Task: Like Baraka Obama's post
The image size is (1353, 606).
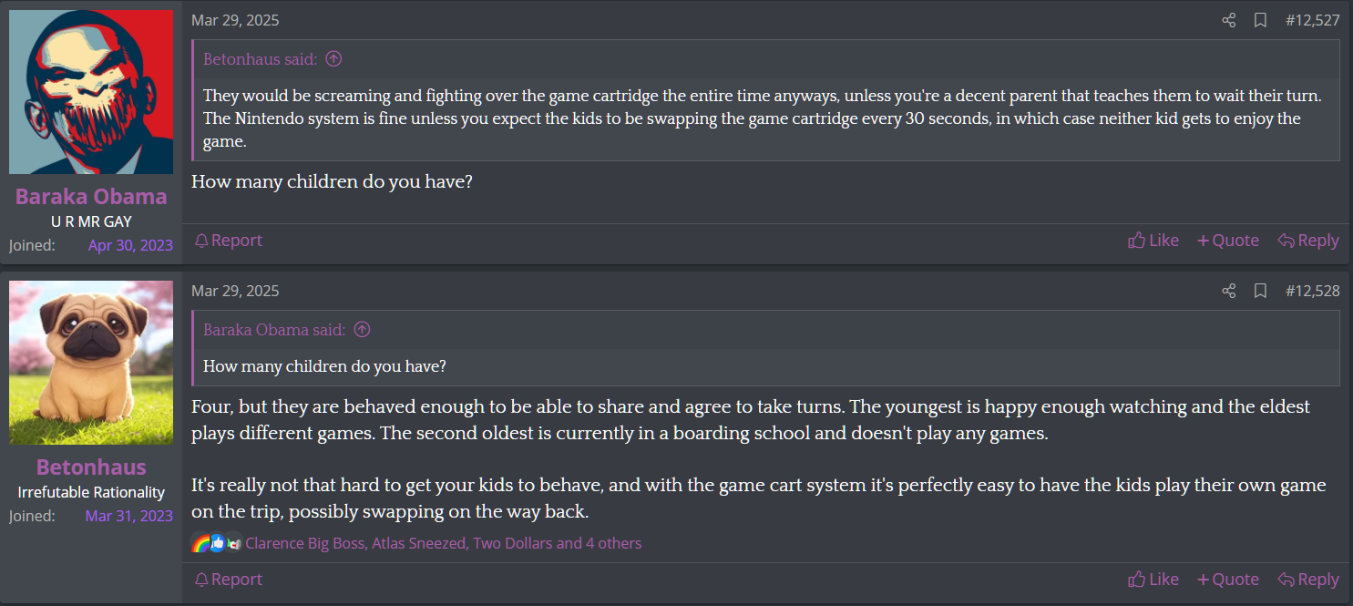Action: (1153, 241)
